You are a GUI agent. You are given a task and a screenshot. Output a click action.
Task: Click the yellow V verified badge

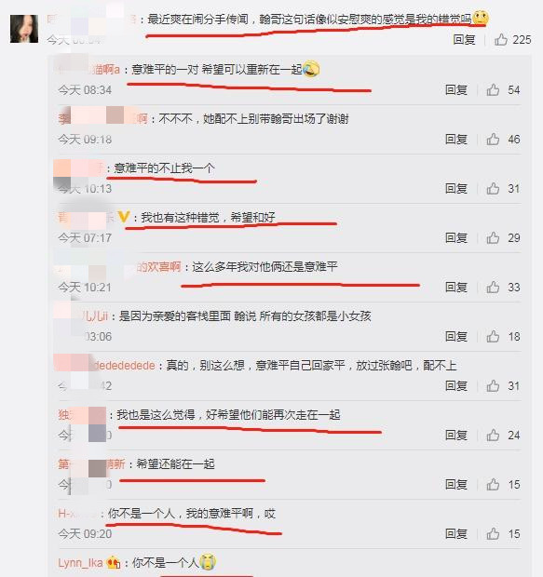click(x=123, y=216)
